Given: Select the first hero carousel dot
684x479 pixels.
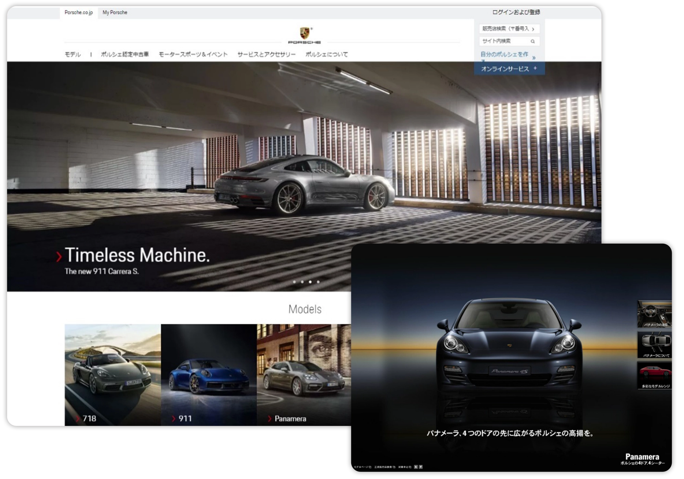Looking at the screenshot, I should click(x=294, y=282).
